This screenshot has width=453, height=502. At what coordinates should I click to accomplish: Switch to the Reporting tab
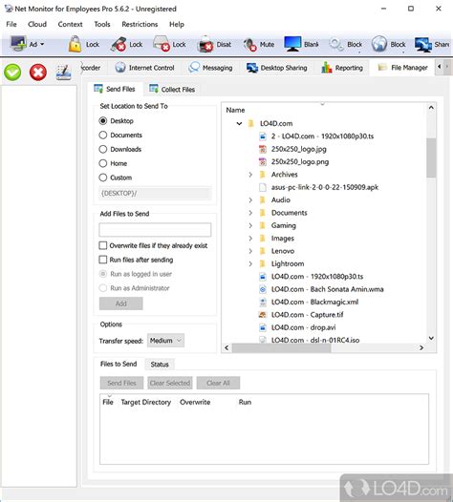click(x=342, y=68)
